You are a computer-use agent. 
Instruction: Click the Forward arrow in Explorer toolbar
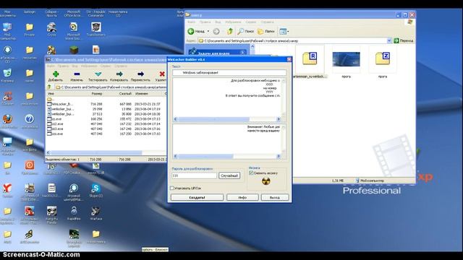pos(216,31)
